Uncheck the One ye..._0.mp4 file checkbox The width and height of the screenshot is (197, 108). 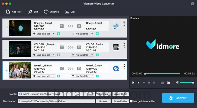point(7,28)
